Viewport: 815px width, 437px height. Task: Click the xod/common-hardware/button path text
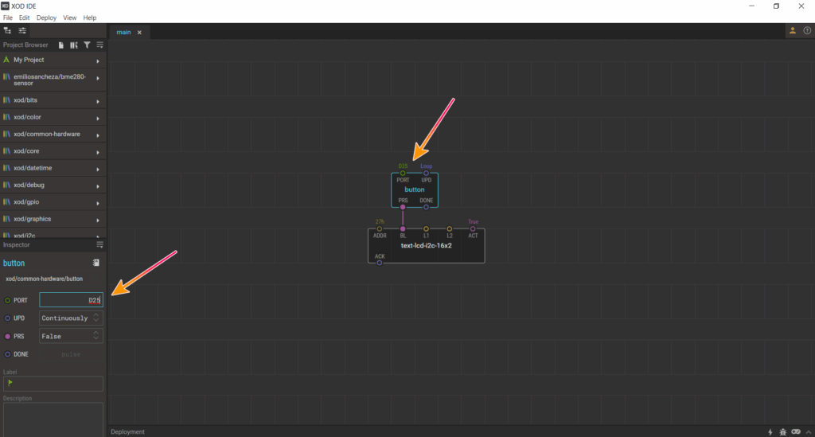pos(45,279)
